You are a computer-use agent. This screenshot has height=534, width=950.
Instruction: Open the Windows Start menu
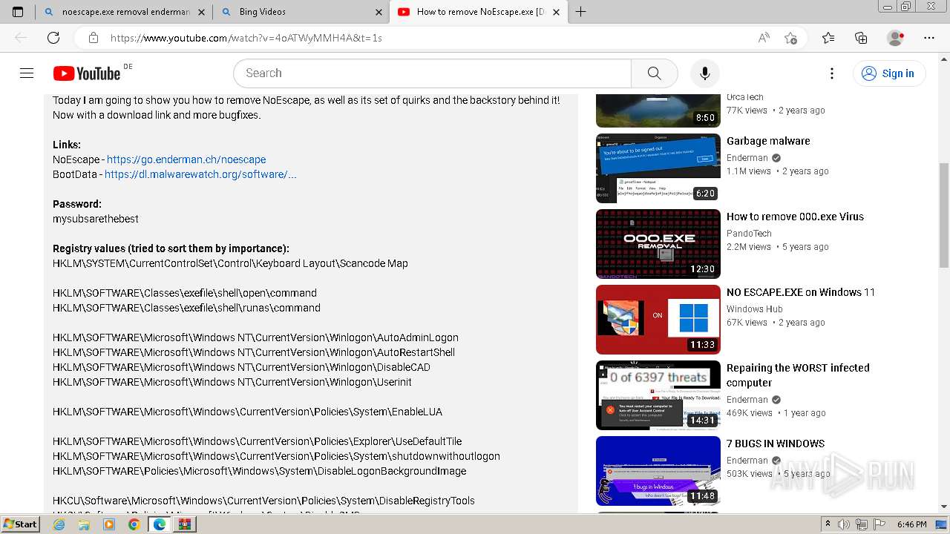coord(21,524)
